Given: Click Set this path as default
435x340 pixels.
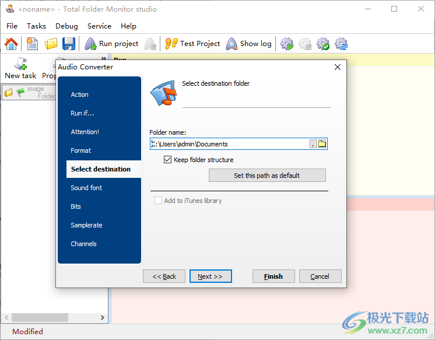Looking at the screenshot, I should pos(267,176).
